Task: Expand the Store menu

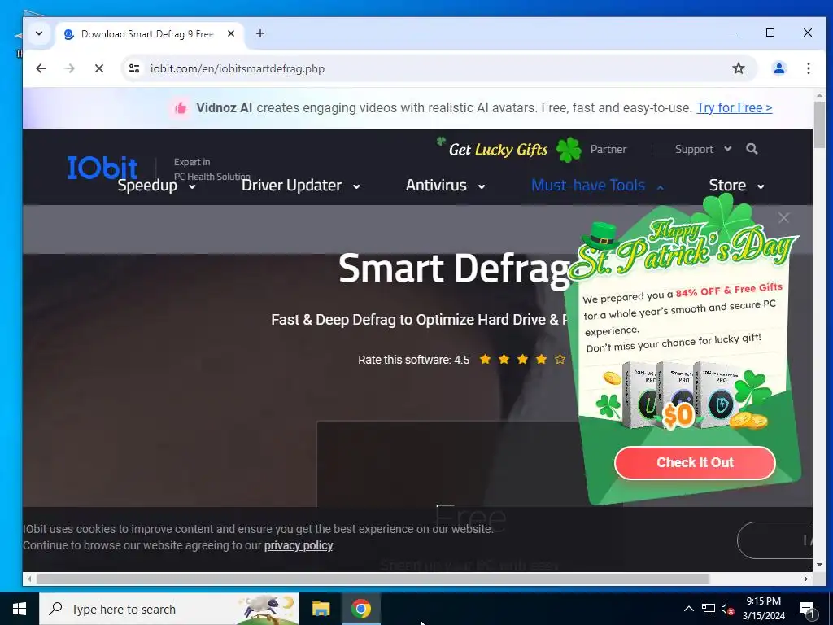Action: click(x=737, y=186)
